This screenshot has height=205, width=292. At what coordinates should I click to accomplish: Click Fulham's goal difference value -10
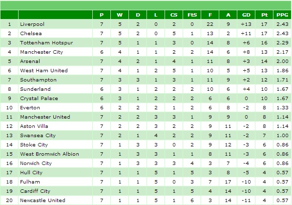(246, 182)
